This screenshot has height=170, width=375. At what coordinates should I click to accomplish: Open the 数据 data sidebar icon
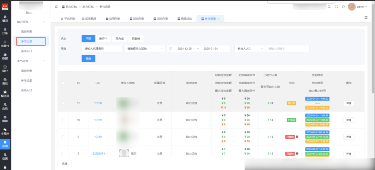(5, 56)
